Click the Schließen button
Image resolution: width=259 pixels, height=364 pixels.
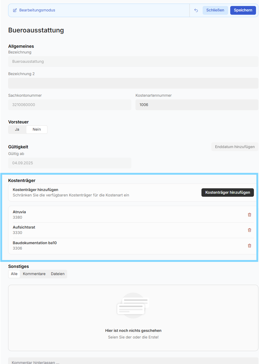click(215, 10)
